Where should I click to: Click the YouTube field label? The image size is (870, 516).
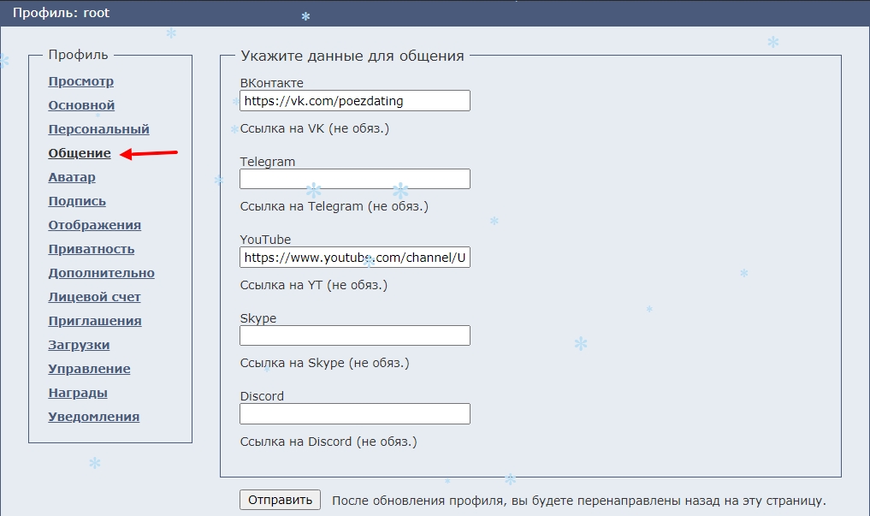(265, 240)
